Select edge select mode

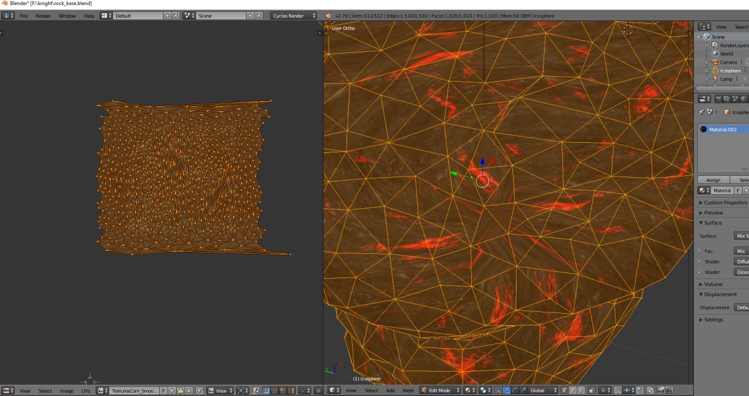[x=573, y=390]
